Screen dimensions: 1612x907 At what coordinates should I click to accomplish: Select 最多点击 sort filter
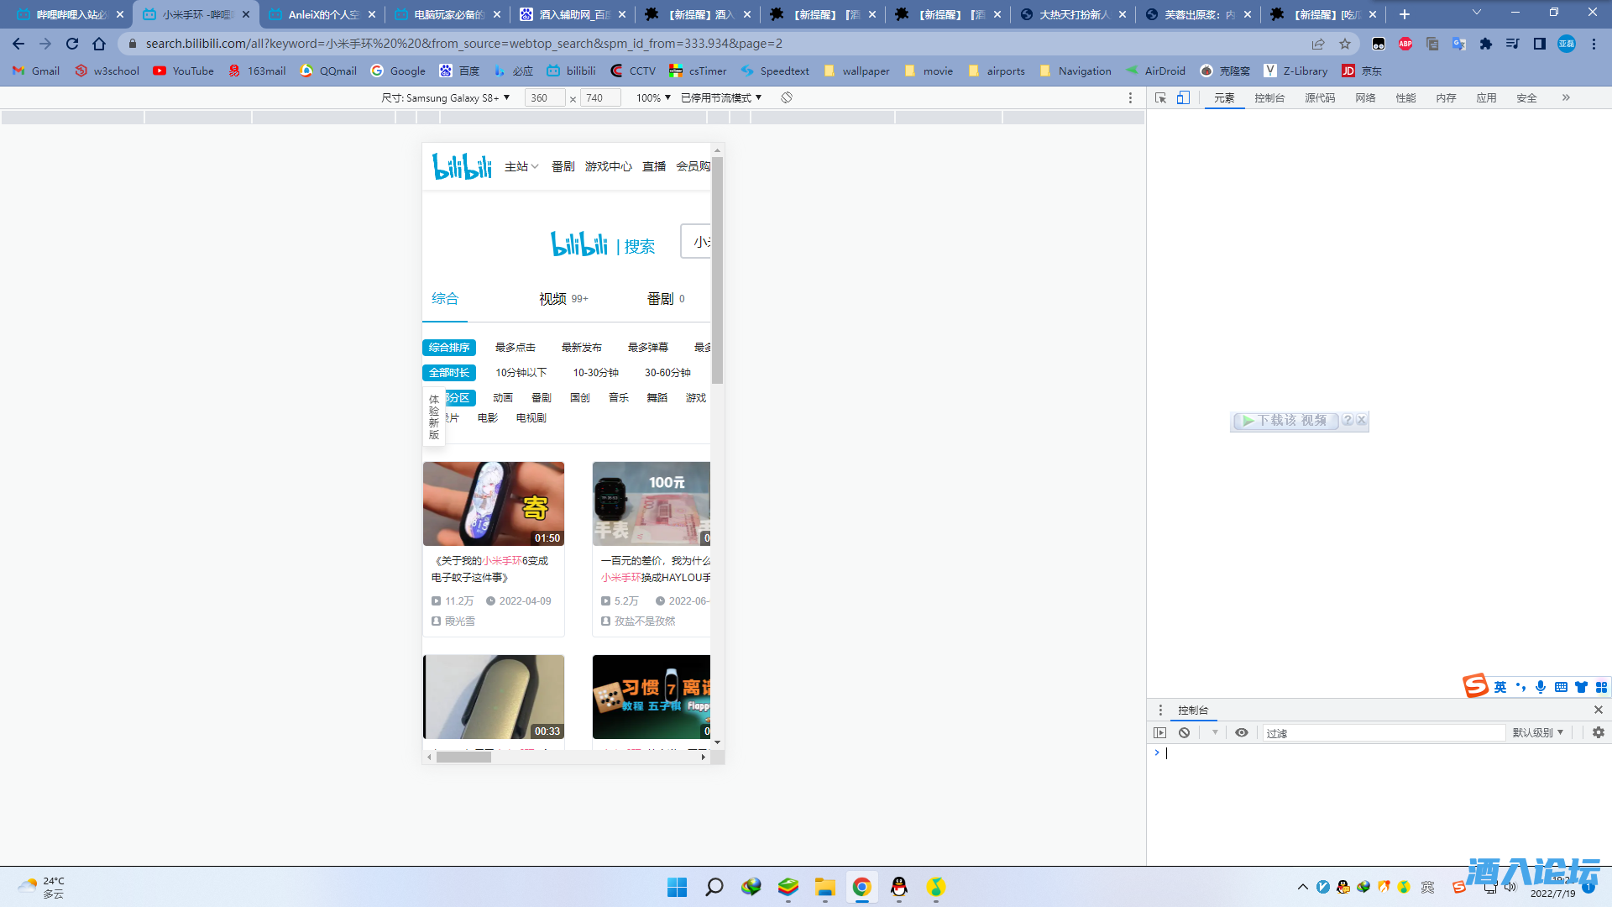click(515, 347)
